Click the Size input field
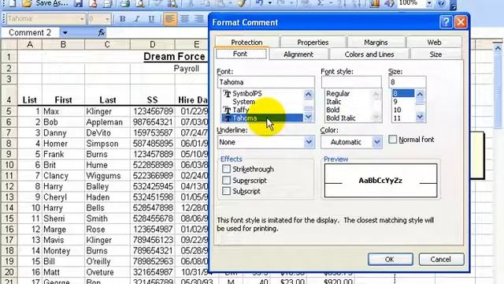The image size is (504, 284). [x=407, y=82]
